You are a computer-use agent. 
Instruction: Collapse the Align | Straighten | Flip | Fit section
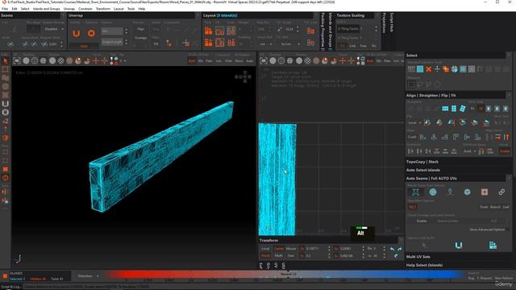pos(431,95)
